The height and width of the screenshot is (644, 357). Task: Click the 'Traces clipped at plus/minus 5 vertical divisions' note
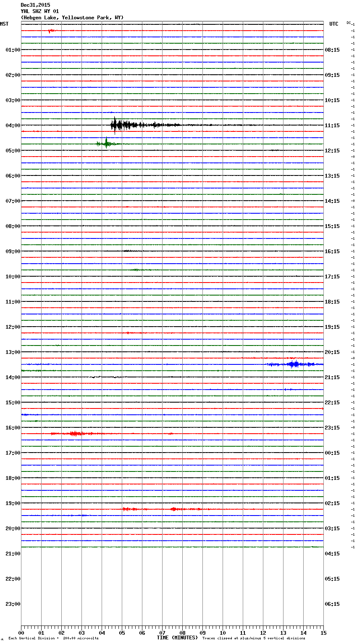[x=254, y=639]
